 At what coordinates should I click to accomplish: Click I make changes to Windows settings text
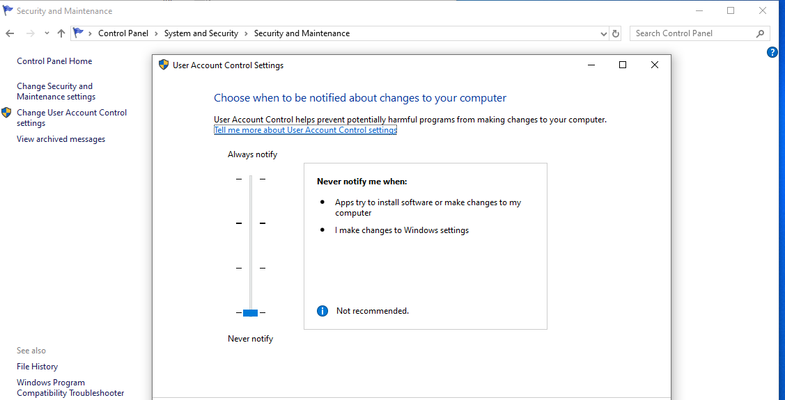[x=402, y=230]
